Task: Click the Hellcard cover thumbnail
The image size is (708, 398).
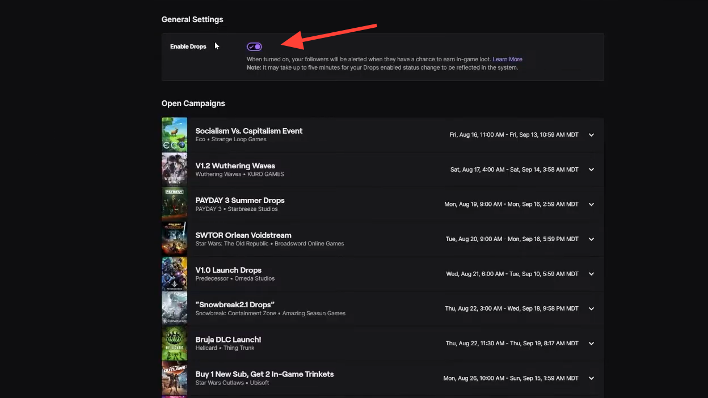Action: click(174, 344)
